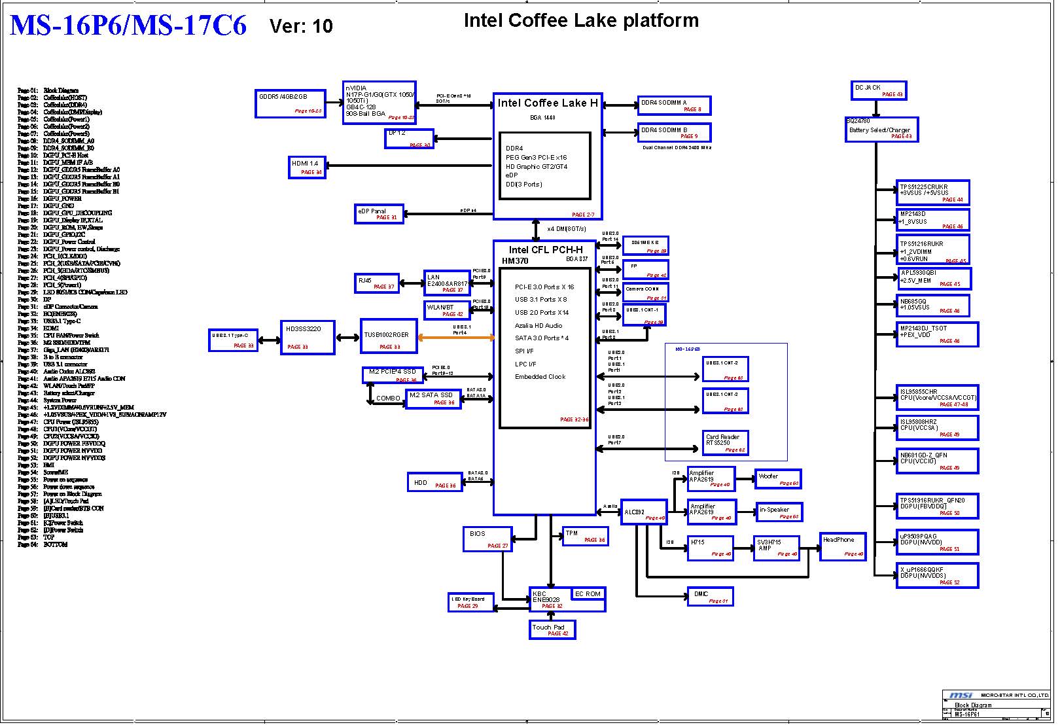Click the HD3SS3220 block
Screen dimensions: 1060x725
point(308,337)
